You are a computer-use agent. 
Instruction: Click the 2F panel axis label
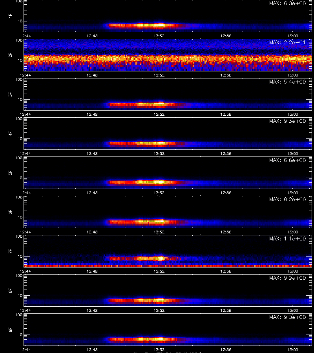10,55
